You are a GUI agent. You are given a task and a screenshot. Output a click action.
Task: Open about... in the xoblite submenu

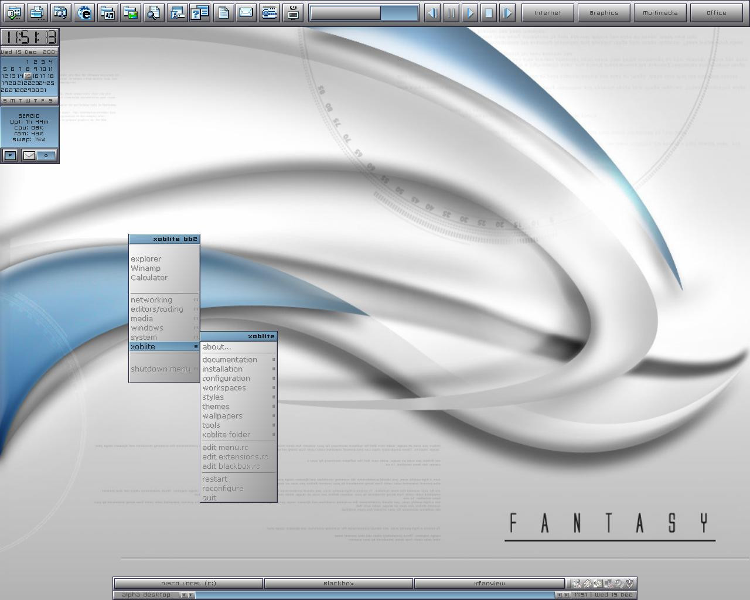coord(238,347)
